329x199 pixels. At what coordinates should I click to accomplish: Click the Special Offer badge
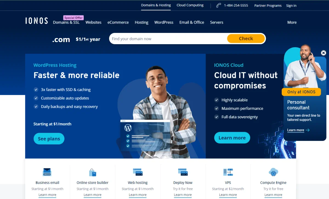click(x=73, y=18)
